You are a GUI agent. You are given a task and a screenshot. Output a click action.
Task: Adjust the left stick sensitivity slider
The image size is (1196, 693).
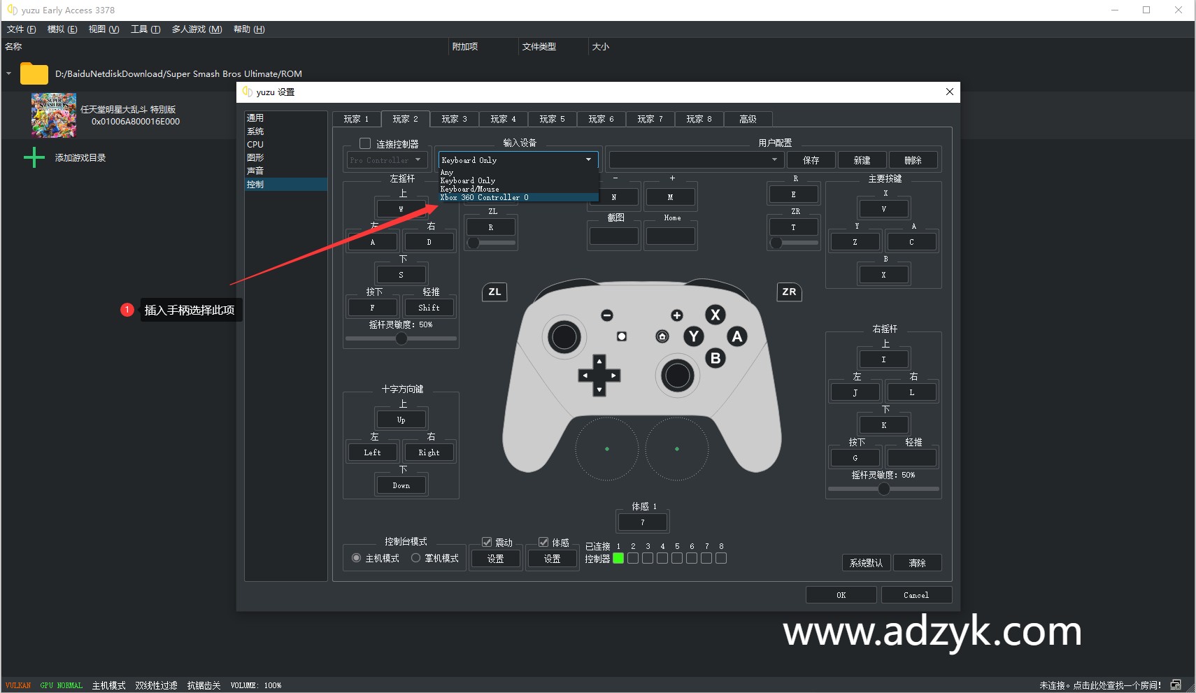pyautogui.click(x=401, y=338)
